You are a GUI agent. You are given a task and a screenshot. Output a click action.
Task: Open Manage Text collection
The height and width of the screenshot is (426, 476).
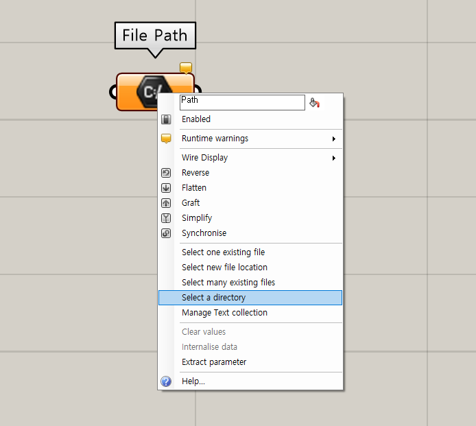point(250,312)
